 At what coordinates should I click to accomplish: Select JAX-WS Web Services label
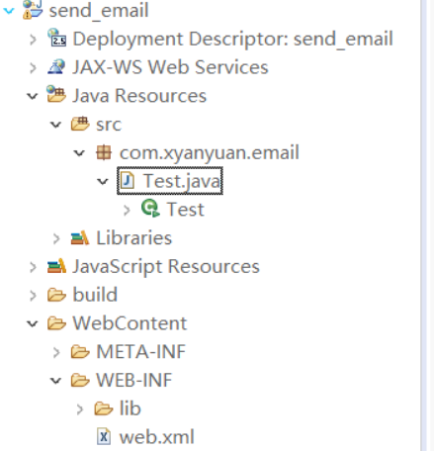[x=170, y=67]
